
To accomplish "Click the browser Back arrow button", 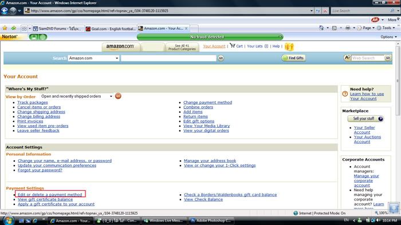I will 5,11.
